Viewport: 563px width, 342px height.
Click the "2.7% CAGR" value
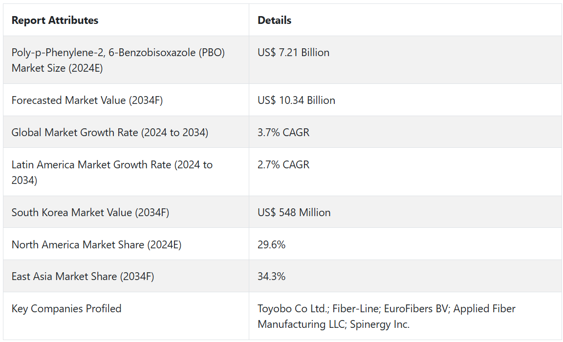pyautogui.click(x=283, y=165)
